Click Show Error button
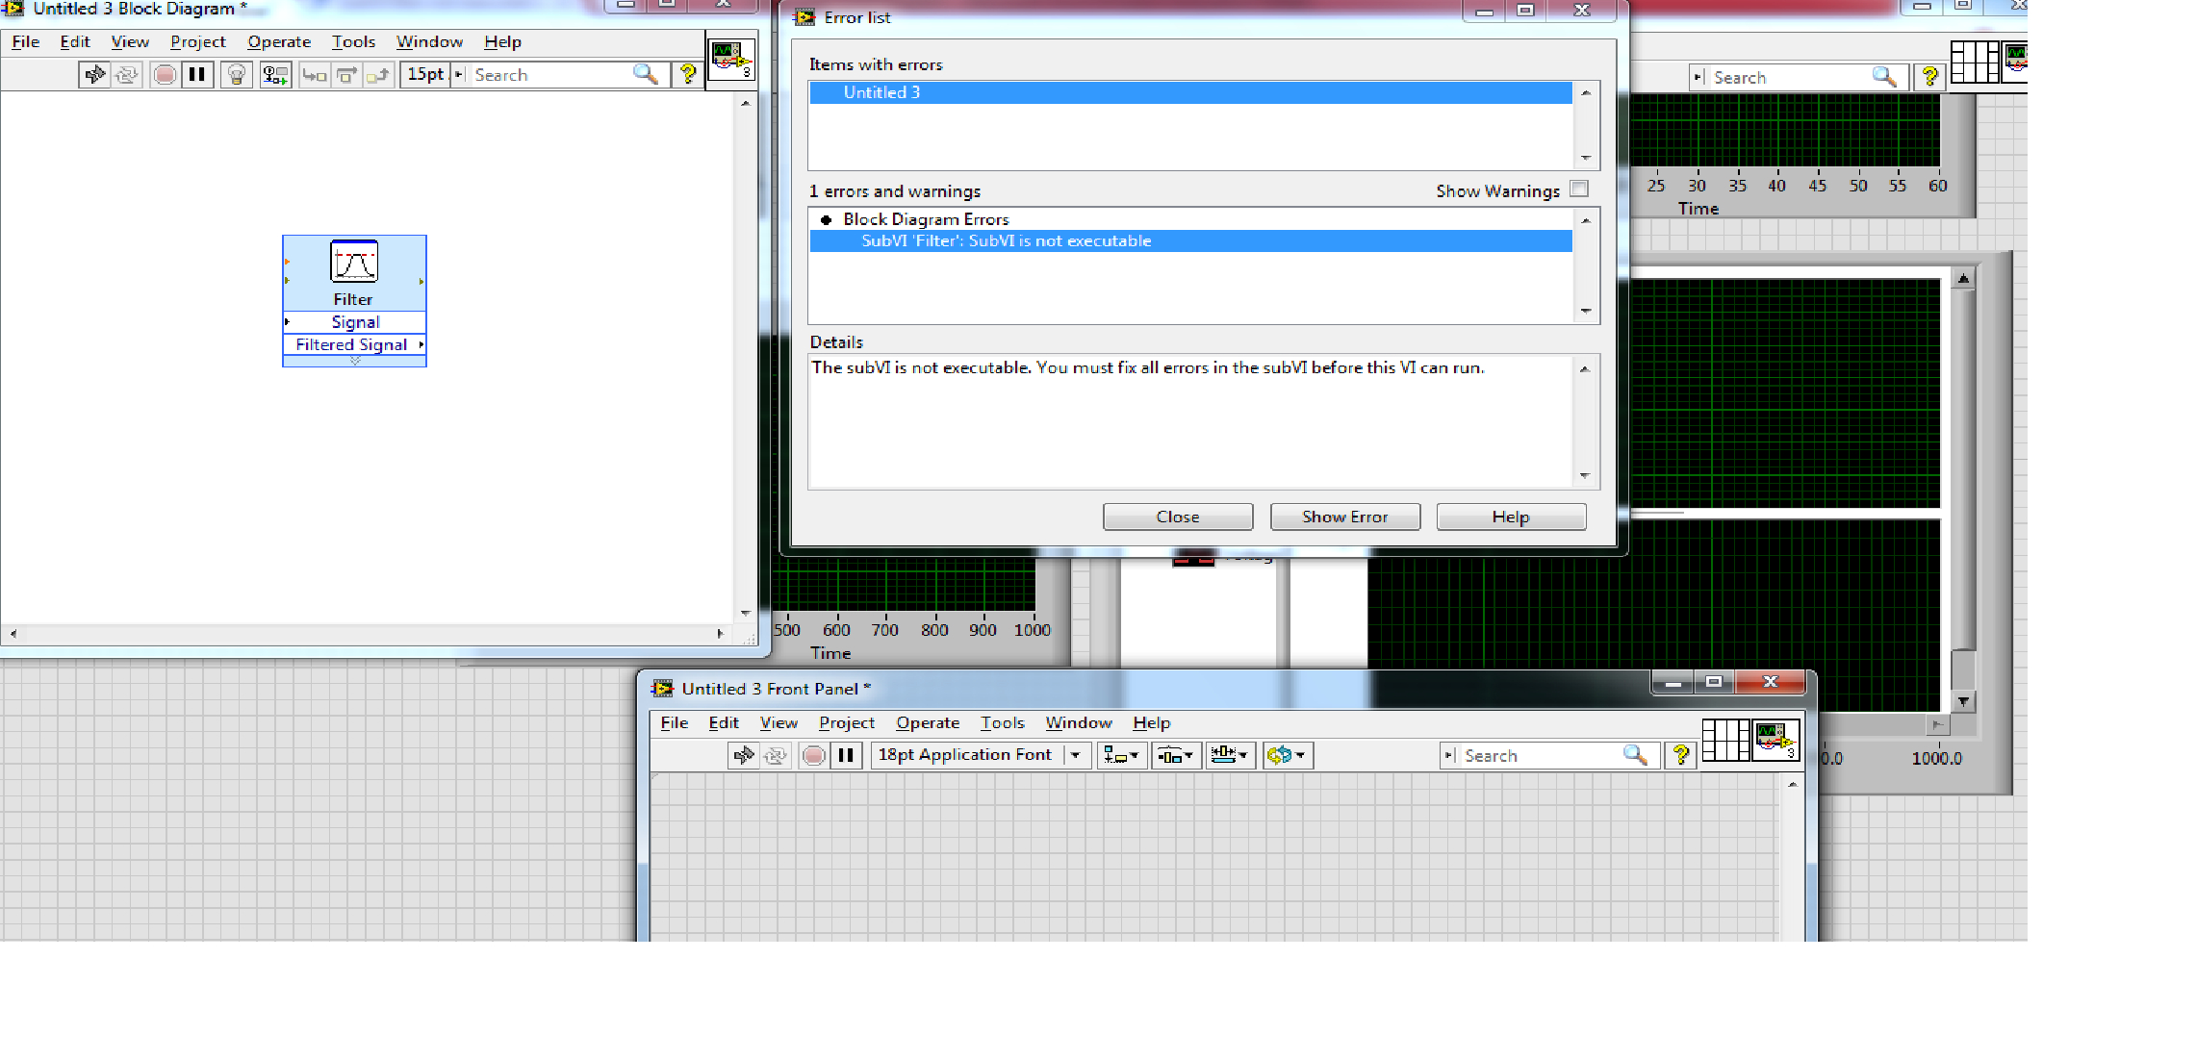Screen dimensions: 2196x1060 click(x=1345, y=517)
